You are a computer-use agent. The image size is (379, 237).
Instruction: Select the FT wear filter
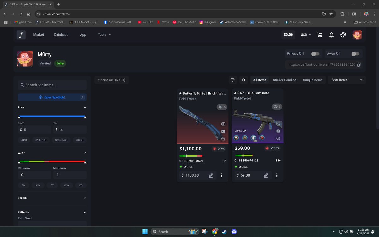pos(52,185)
